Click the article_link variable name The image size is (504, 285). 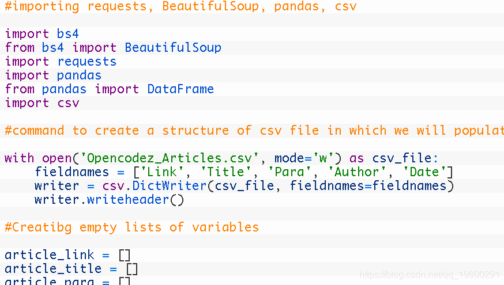click(x=50, y=255)
